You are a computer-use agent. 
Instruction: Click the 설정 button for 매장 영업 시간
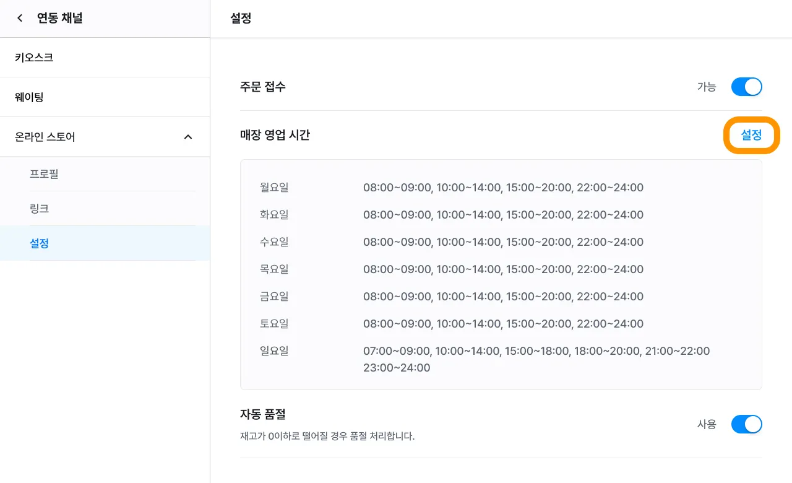pos(751,135)
